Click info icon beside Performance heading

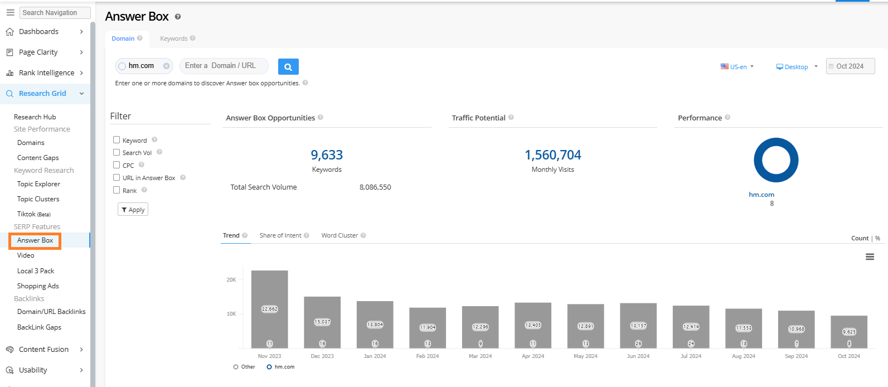coord(727,118)
